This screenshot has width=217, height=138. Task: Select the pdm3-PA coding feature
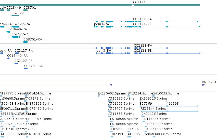point(113,53)
